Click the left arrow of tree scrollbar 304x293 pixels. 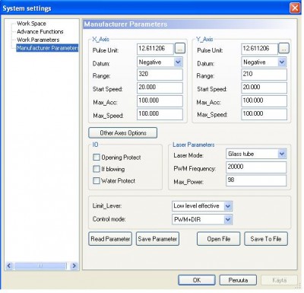pyautogui.click(x=9, y=266)
